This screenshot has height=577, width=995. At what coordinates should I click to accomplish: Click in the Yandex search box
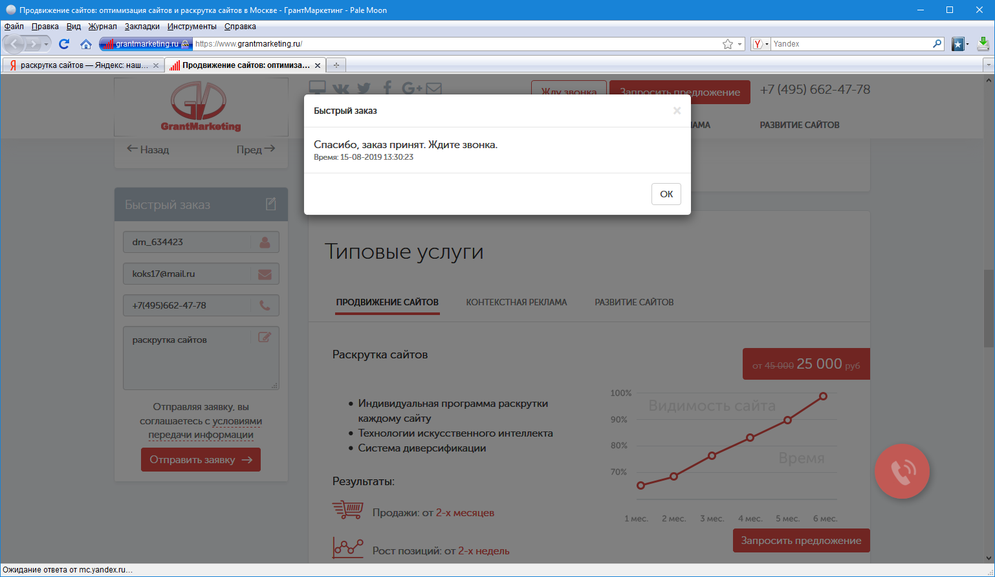[x=851, y=44]
